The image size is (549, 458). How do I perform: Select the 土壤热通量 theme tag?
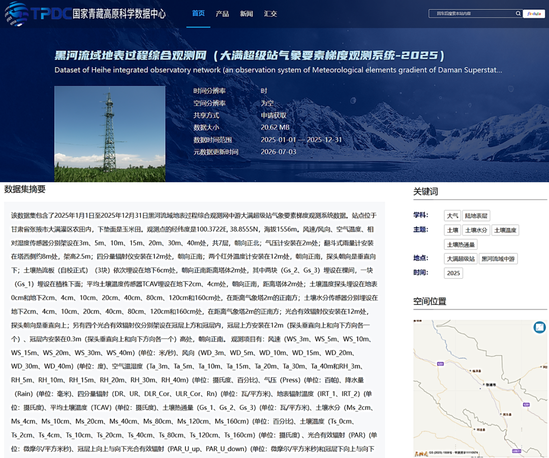[461, 244]
